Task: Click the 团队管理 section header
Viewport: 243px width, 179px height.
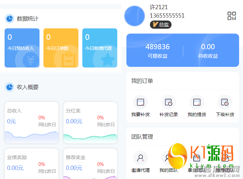Action: coord(183,137)
